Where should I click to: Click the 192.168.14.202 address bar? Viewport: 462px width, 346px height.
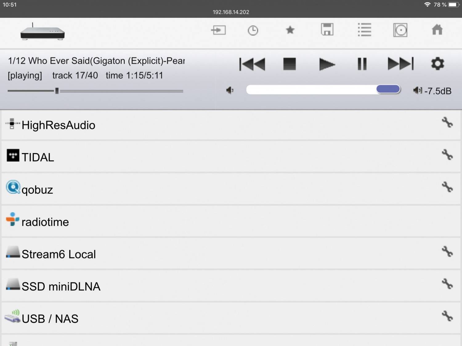click(231, 12)
